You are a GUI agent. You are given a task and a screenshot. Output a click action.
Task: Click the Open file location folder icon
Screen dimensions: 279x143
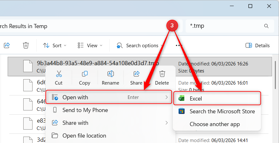[55, 136]
